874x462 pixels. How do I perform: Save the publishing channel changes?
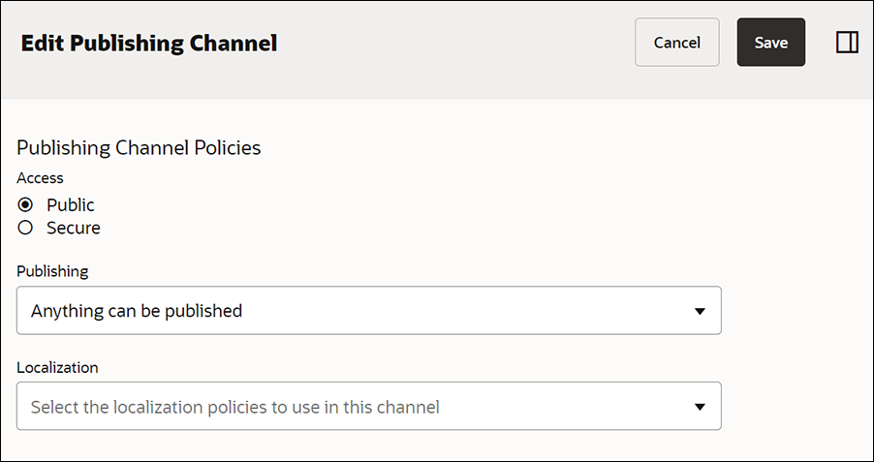(770, 43)
